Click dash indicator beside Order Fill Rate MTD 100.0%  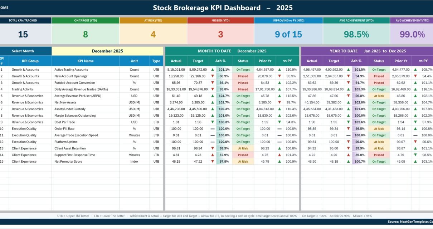(x=213, y=129)
